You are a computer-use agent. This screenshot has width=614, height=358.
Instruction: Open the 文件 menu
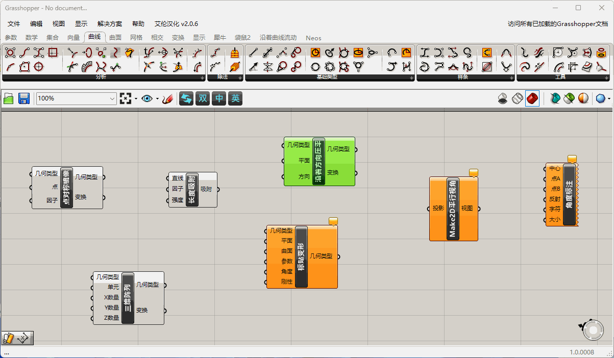[14, 24]
